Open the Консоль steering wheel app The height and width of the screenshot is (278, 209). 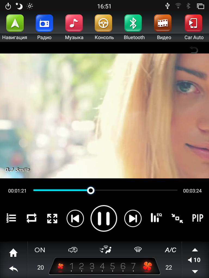103,23
